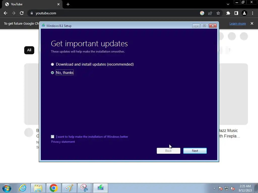This screenshot has width=258, height=193.
Task: Open the Learn more link in infobar
Action: (x=238, y=23)
